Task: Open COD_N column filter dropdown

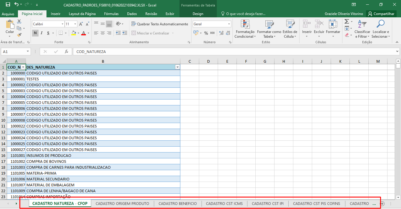Action: (x=23, y=67)
